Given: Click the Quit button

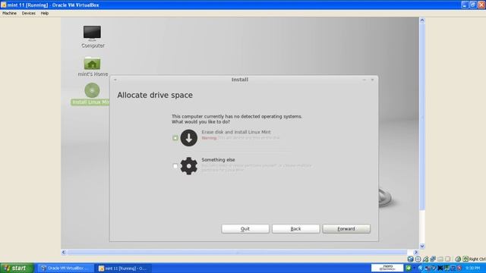Looking at the screenshot, I should tap(245, 229).
